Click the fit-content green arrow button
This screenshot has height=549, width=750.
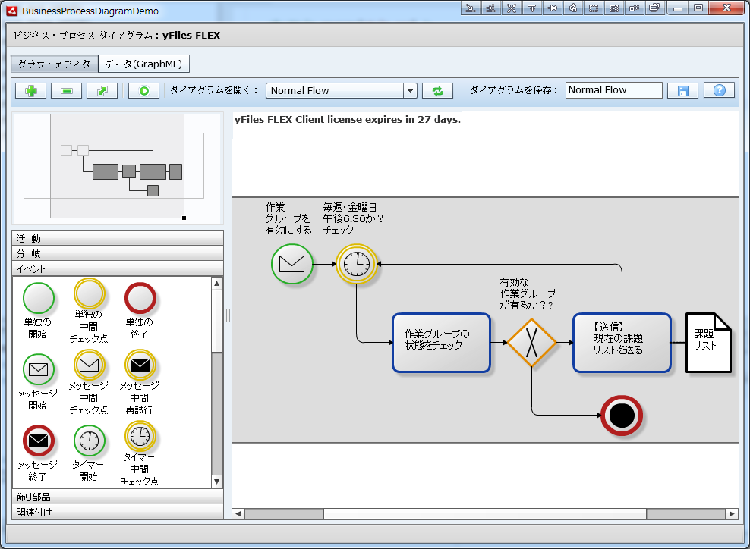[x=102, y=91]
